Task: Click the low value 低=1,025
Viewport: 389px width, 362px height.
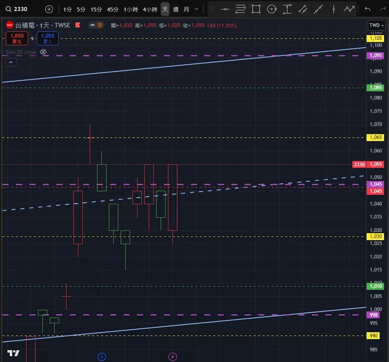Action: [x=170, y=25]
